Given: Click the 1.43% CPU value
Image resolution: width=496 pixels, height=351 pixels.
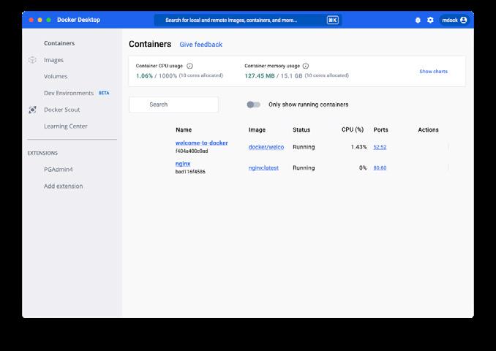Looking at the screenshot, I should (x=358, y=147).
